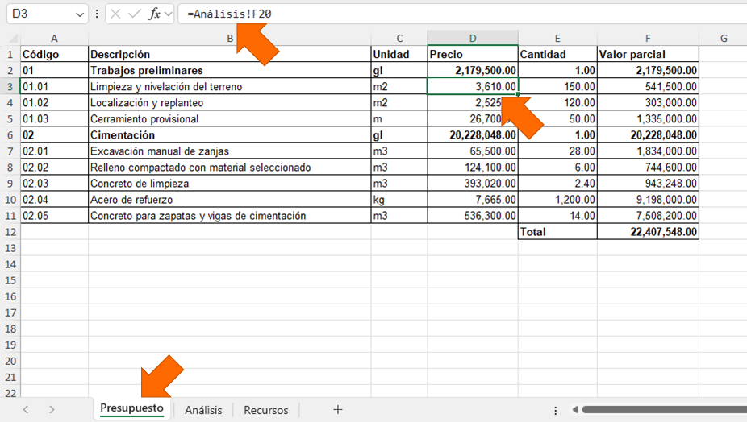Click the next sheet navigation arrow

[52, 410]
